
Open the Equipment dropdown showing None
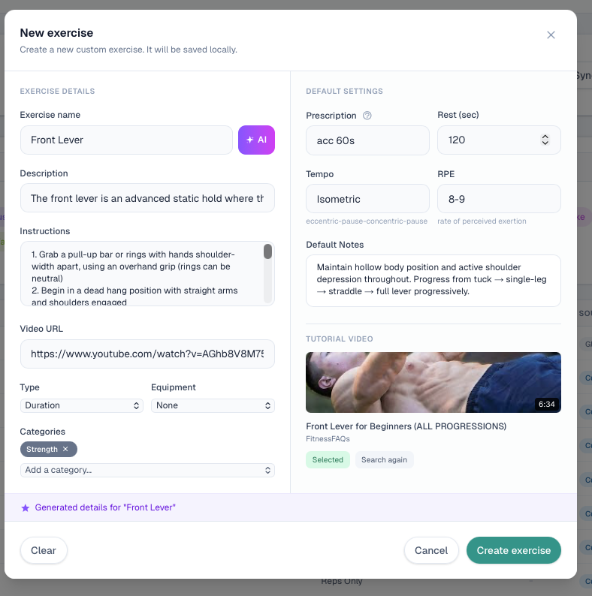click(213, 405)
